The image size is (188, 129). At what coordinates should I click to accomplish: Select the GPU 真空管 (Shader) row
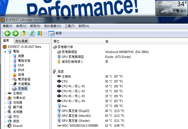click(91, 120)
